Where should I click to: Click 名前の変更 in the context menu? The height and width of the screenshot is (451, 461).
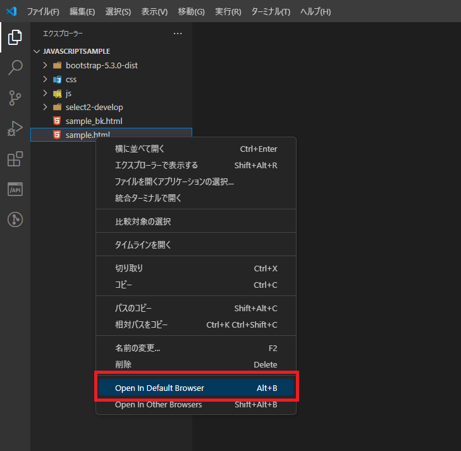coord(137,348)
